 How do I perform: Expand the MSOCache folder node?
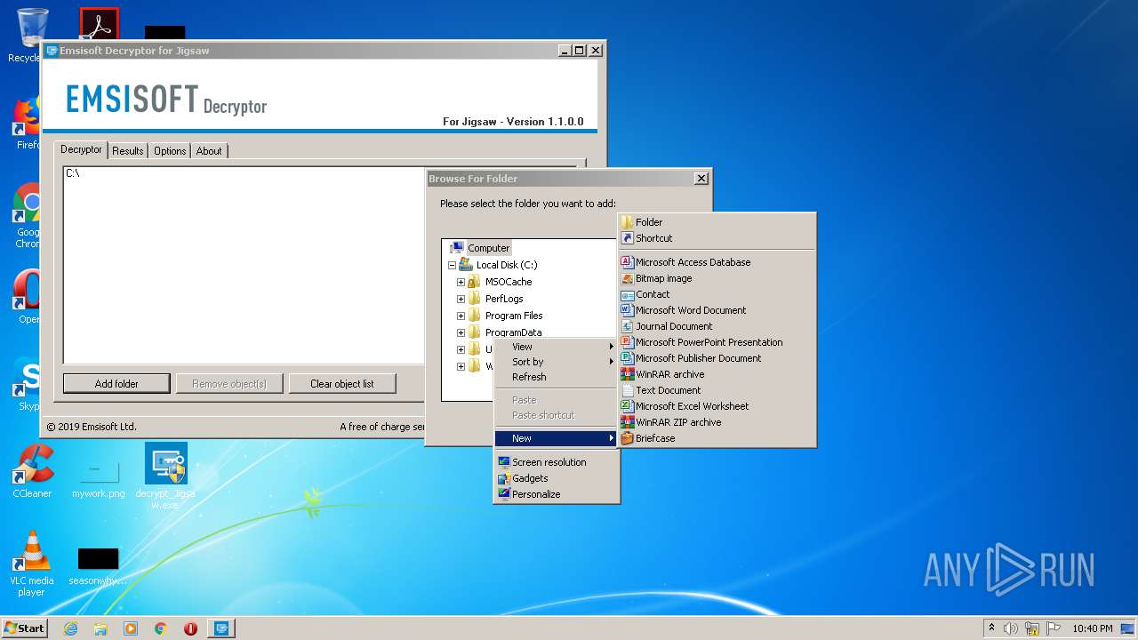tap(461, 282)
